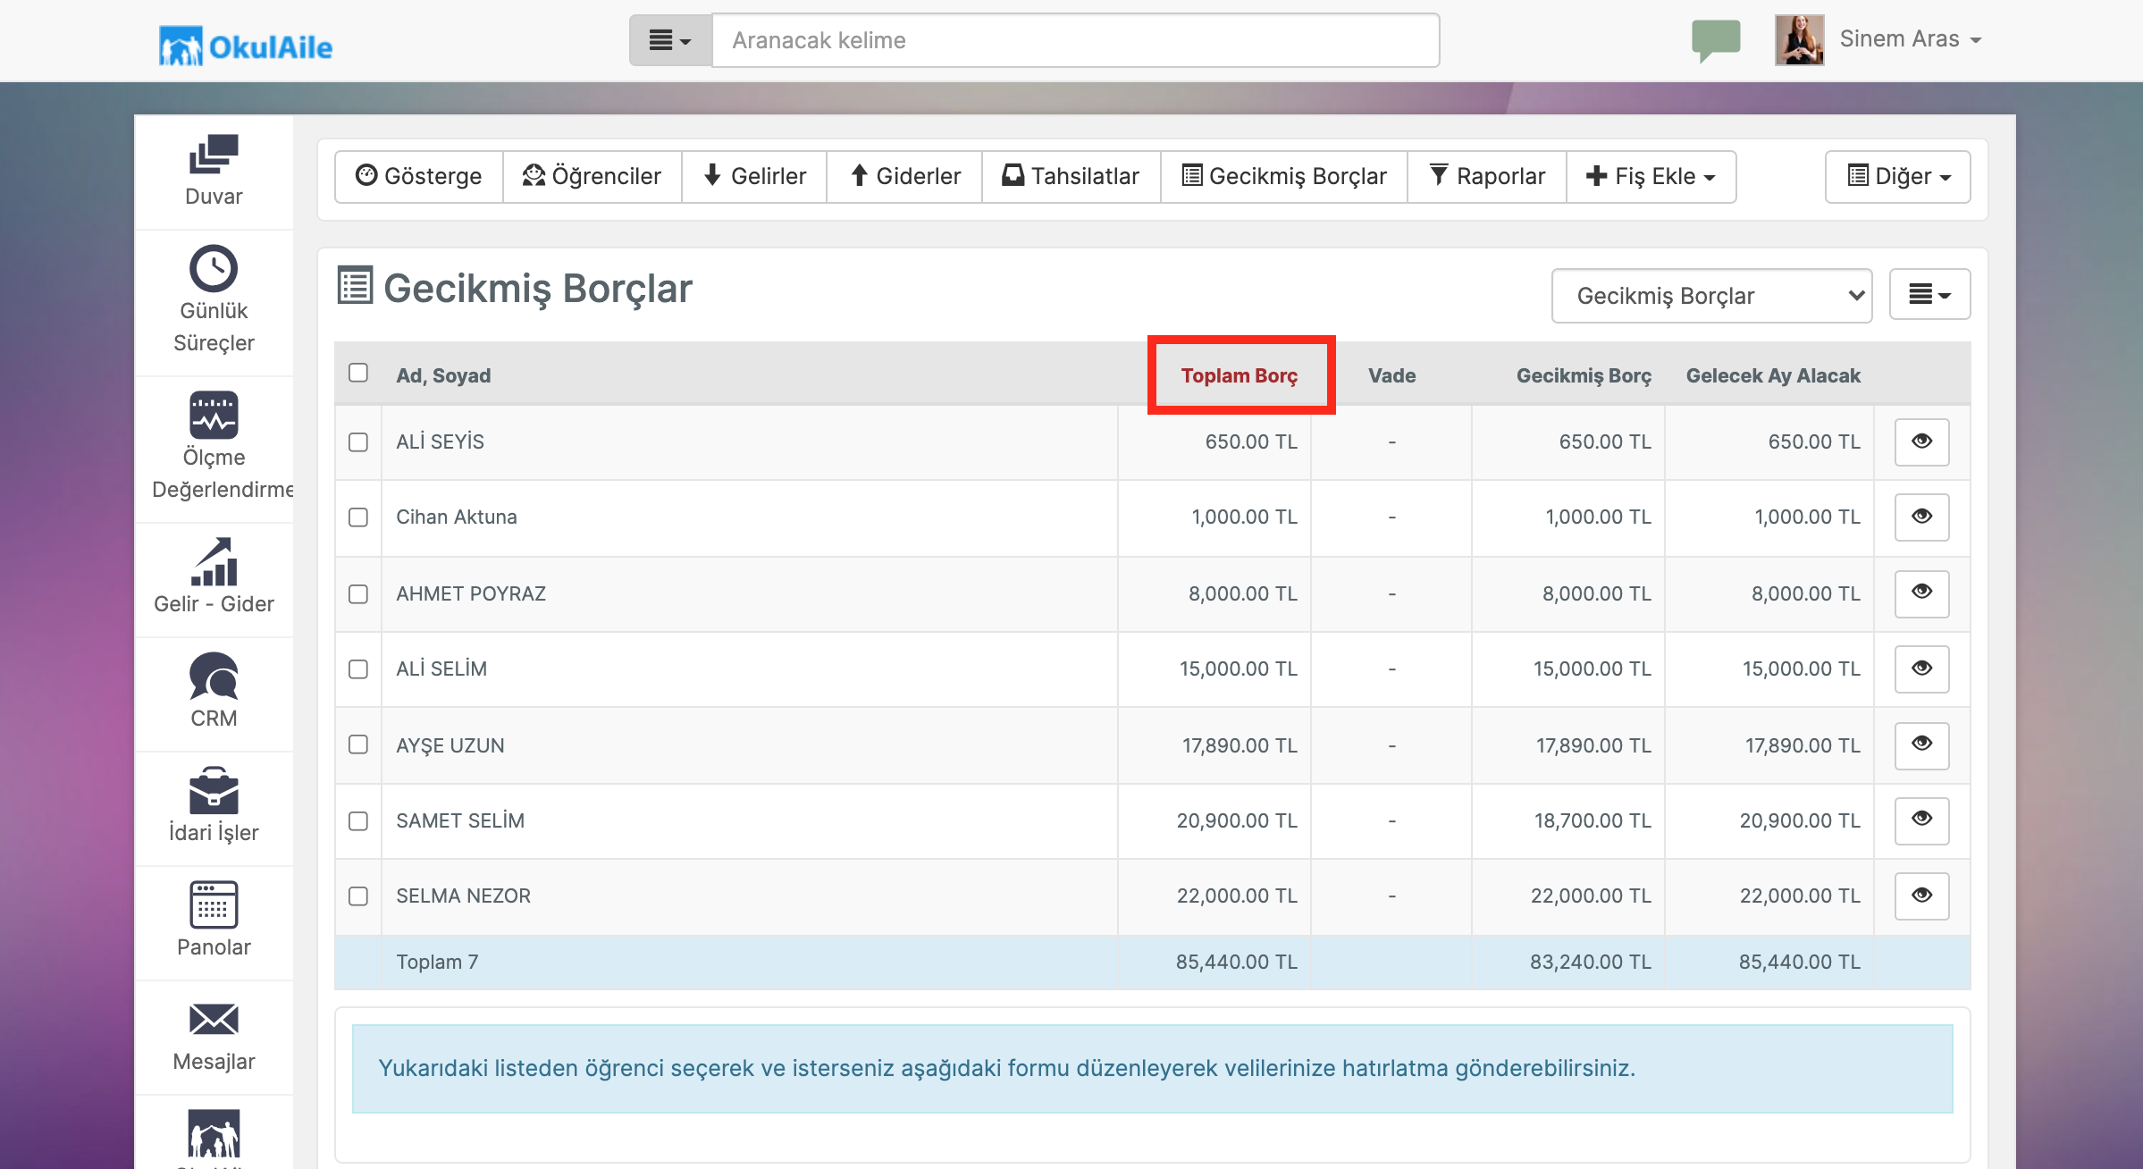Check the SELMA NEZOR checkbox
2143x1169 pixels.
tap(358, 896)
